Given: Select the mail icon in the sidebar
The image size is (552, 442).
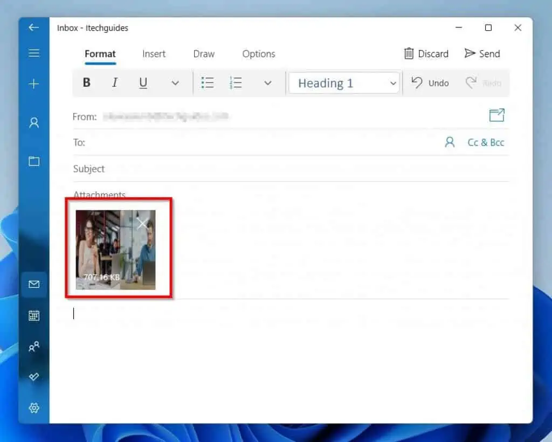Looking at the screenshot, I should [x=34, y=285].
